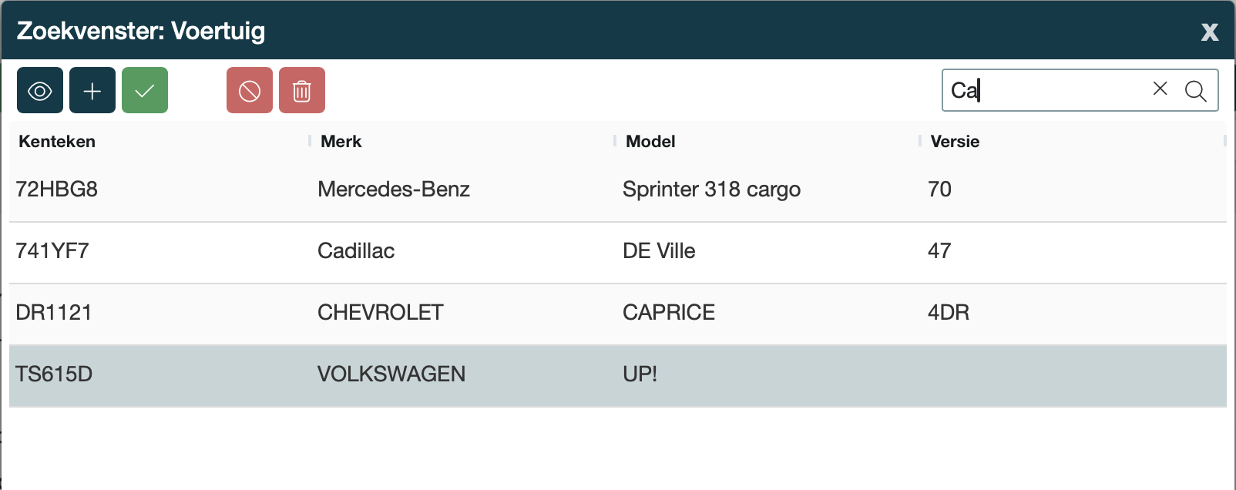Click the Sprinter 318 cargo model cell
The height and width of the screenshot is (490, 1236).
pos(711,190)
